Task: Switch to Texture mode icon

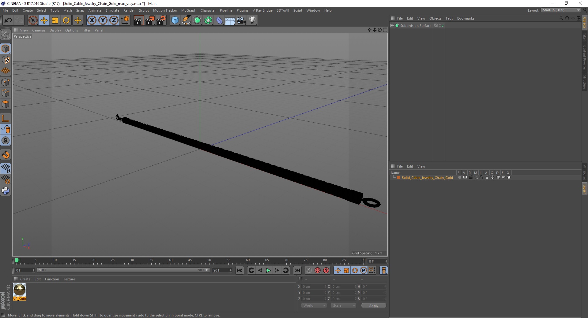Action: coord(6,60)
